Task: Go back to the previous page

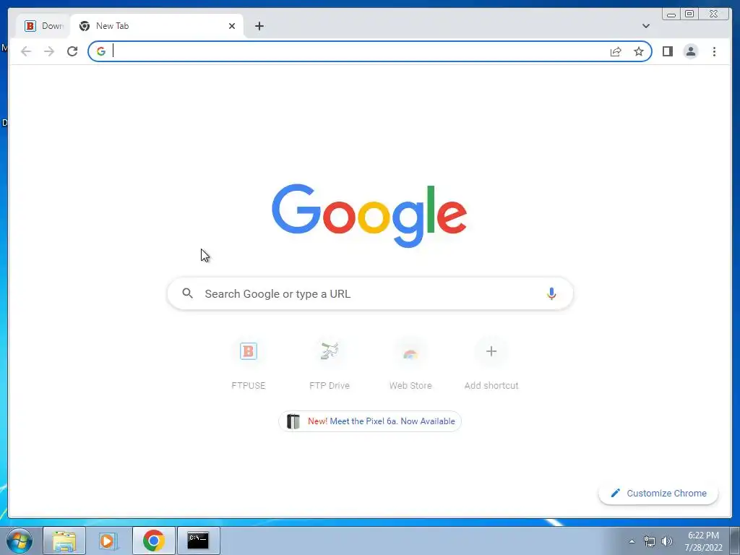Action: coord(26,51)
